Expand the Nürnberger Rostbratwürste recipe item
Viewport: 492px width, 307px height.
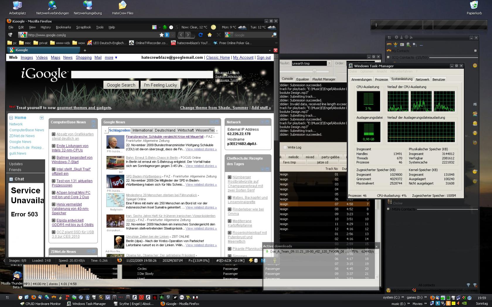[x=230, y=177]
